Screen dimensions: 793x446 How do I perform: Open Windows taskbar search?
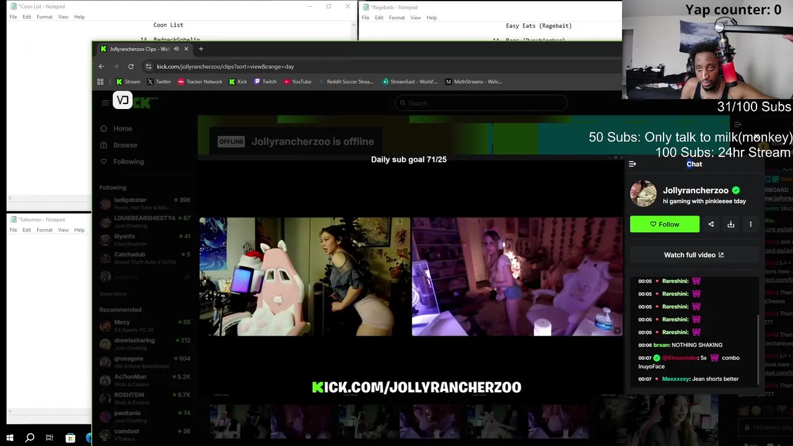coord(30,438)
